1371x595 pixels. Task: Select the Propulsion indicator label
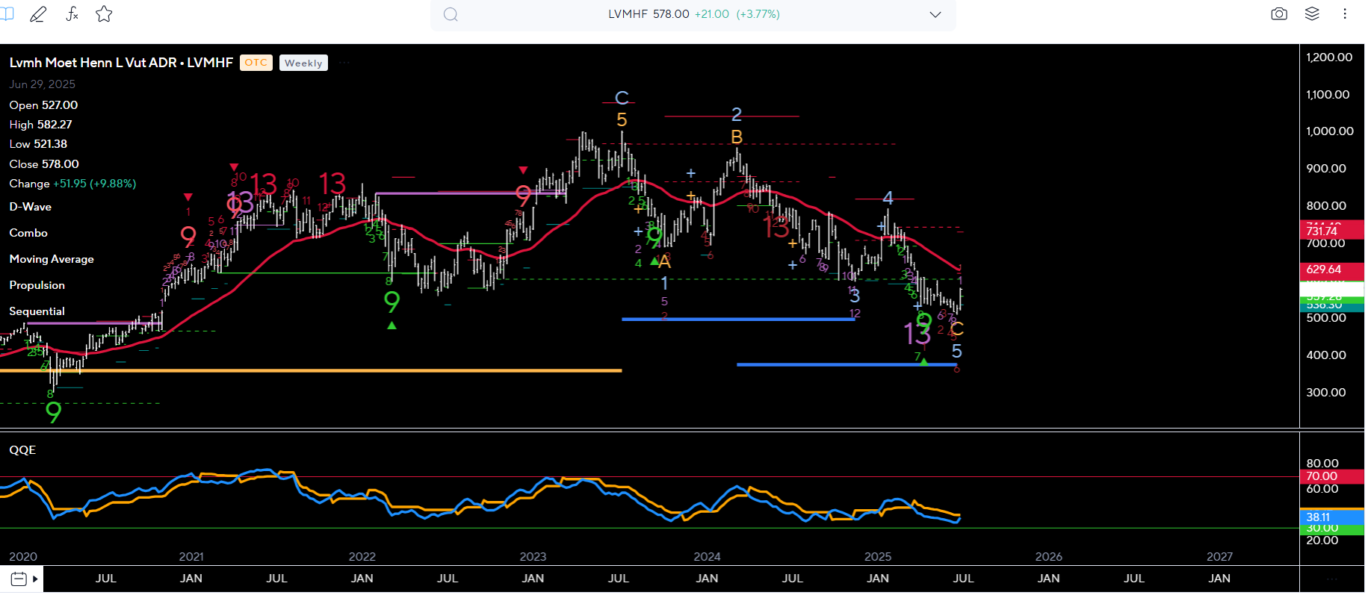click(x=37, y=285)
